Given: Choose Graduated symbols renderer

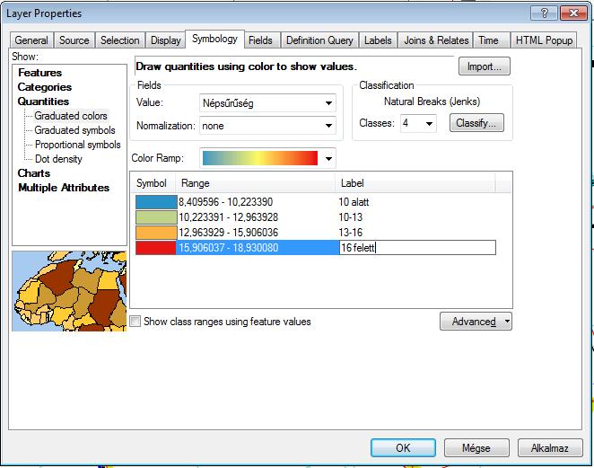Looking at the screenshot, I should [74, 130].
